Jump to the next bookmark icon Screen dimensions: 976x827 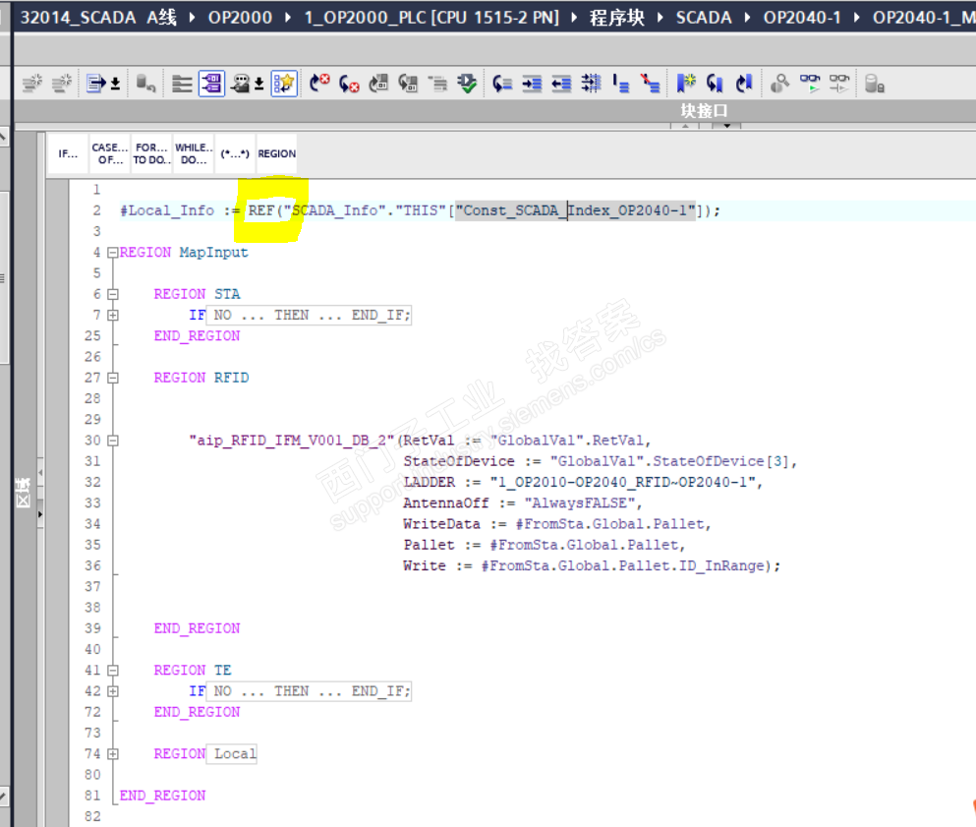[716, 83]
